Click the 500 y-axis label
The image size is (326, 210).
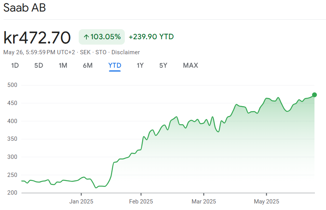[x=12, y=85]
